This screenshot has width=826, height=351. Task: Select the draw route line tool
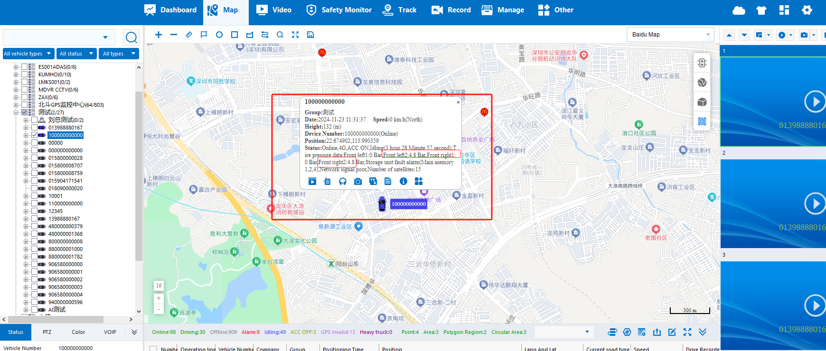pos(265,35)
